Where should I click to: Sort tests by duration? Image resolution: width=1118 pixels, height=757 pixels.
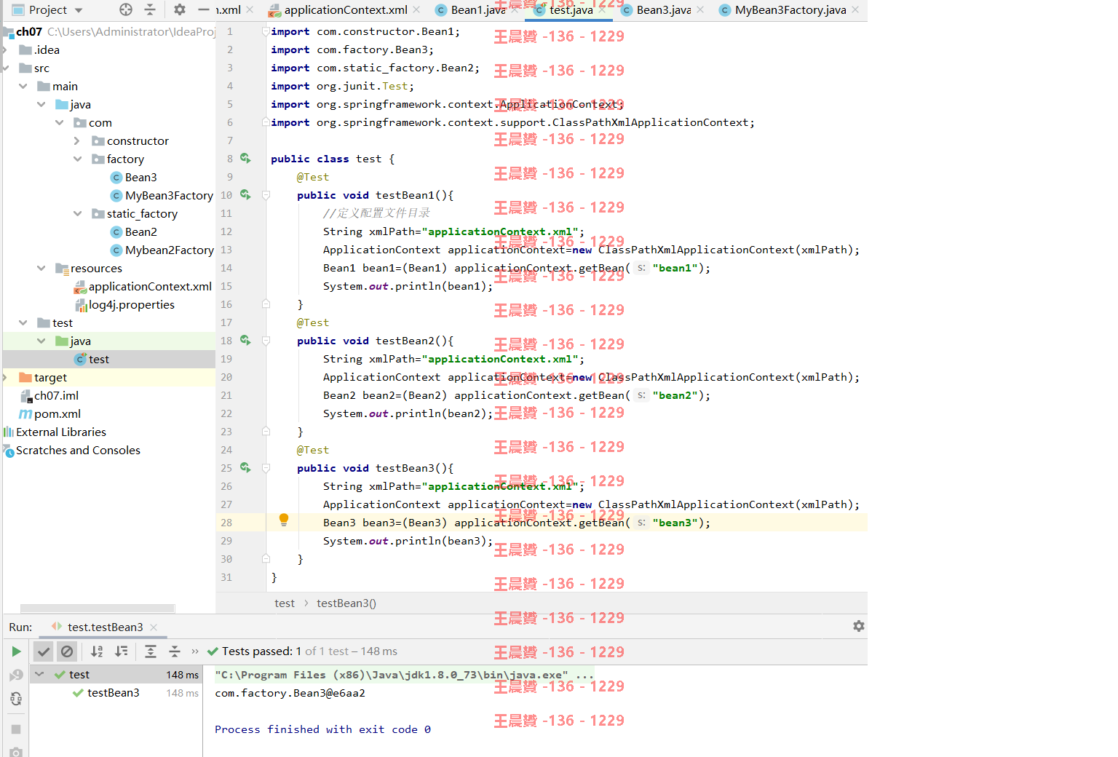[x=122, y=651]
